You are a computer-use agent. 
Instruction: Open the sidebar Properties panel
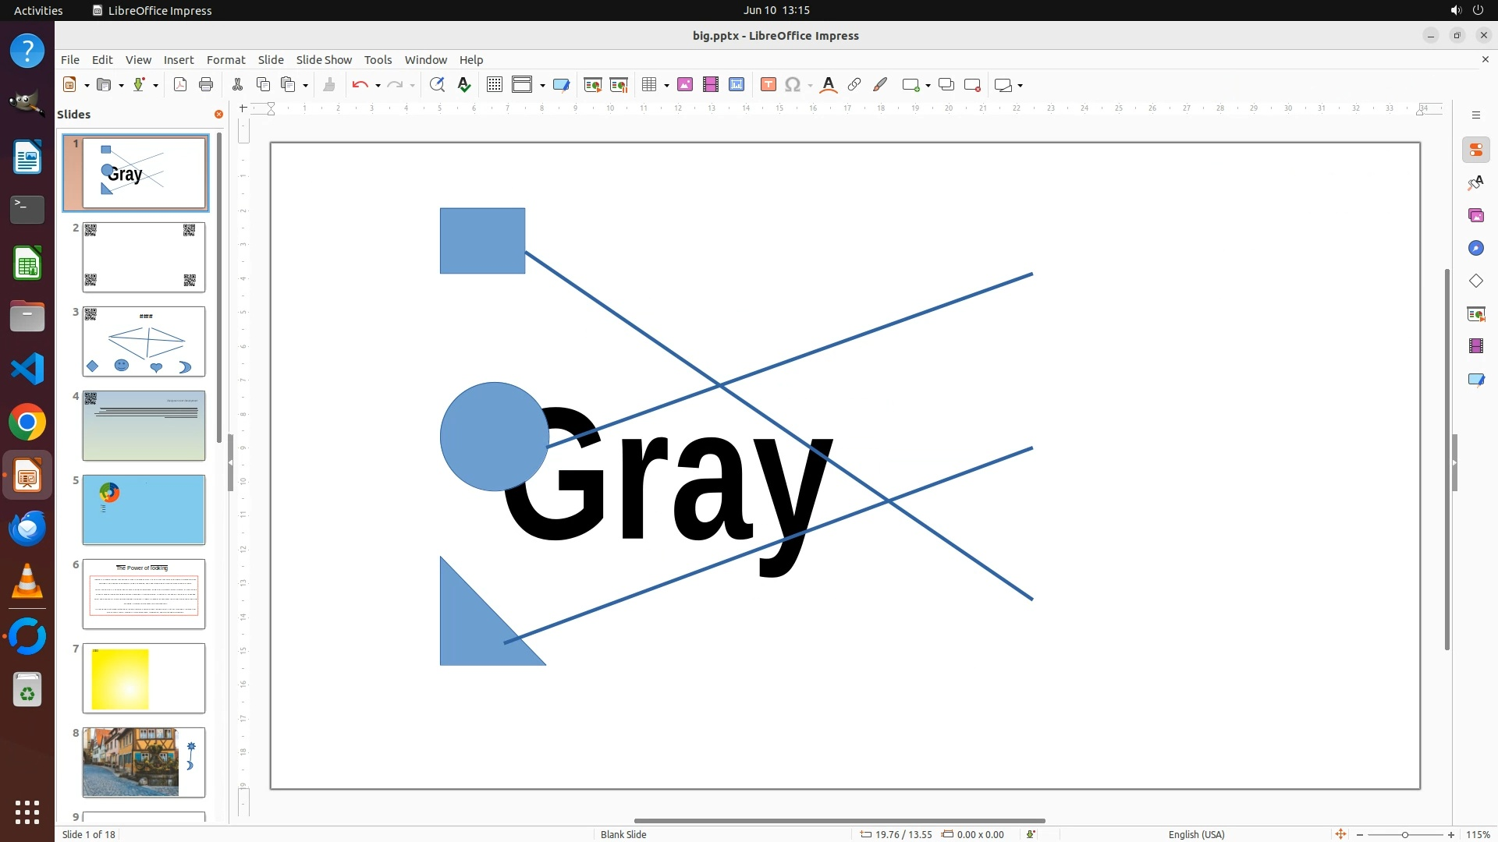click(x=1475, y=150)
